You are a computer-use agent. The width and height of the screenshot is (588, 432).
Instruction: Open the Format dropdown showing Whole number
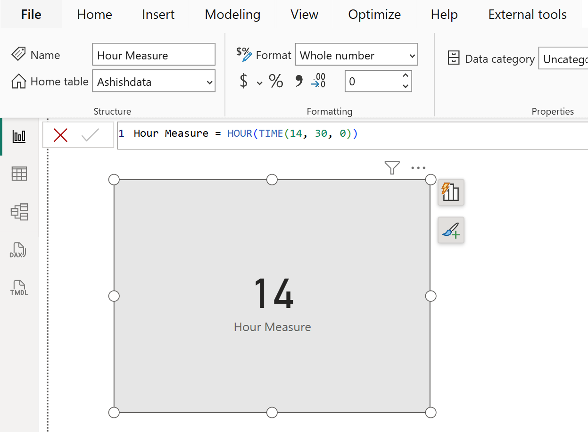(356, 55)
